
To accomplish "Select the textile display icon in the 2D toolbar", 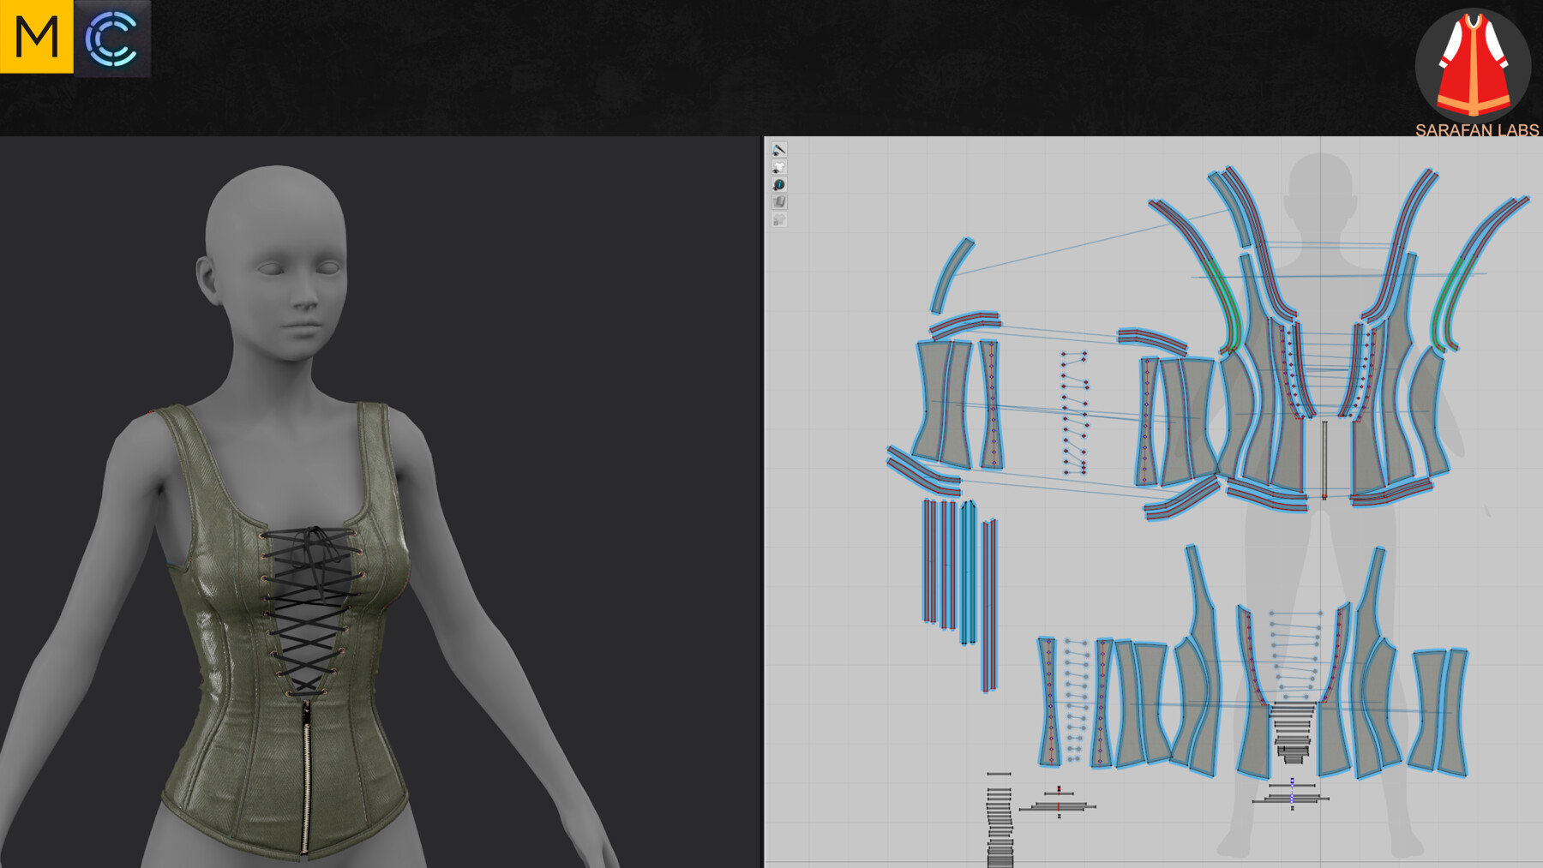I will click(780, 202).
